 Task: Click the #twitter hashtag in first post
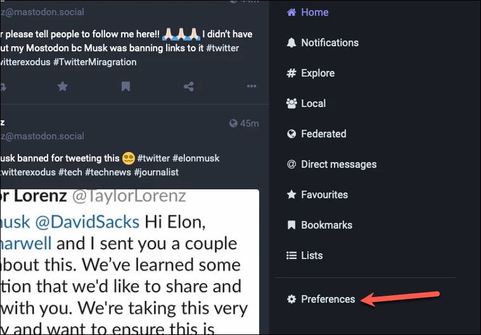(x=222, y=48)
